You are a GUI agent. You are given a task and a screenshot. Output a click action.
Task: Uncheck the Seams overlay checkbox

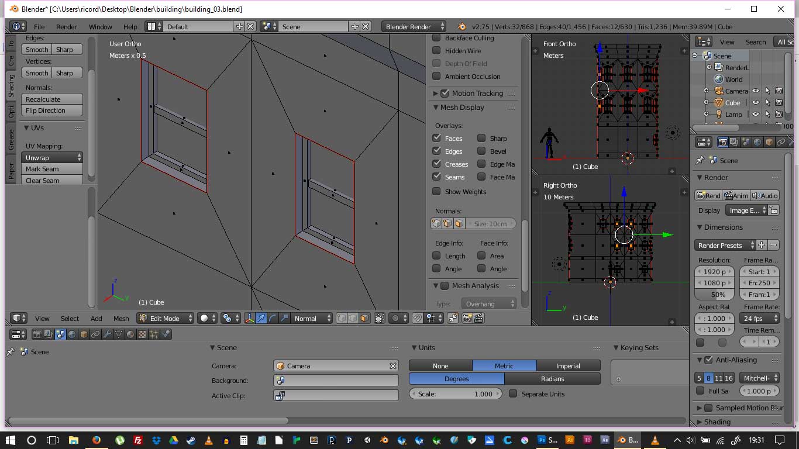click(436, 177)
